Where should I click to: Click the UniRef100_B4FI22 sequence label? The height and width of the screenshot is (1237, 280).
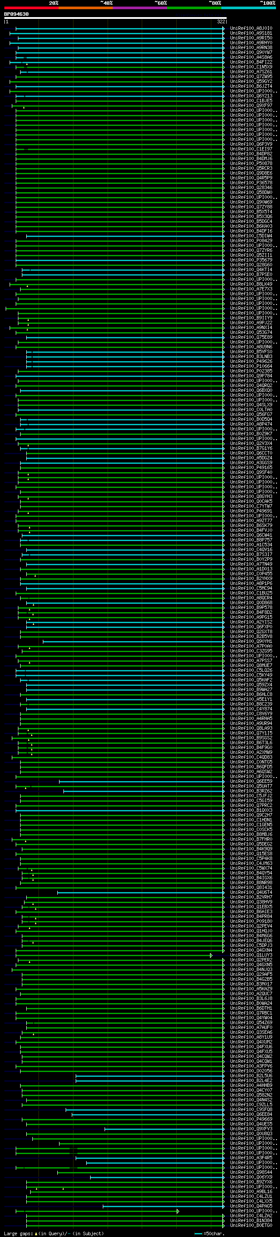(x=251, y=62)
